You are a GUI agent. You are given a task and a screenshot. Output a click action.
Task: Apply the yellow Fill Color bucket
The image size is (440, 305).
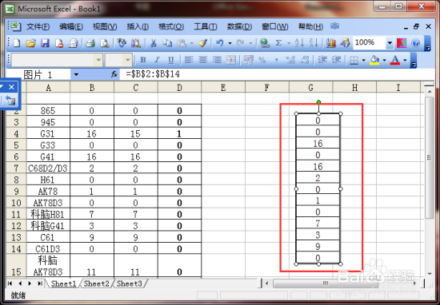point(375,60)
